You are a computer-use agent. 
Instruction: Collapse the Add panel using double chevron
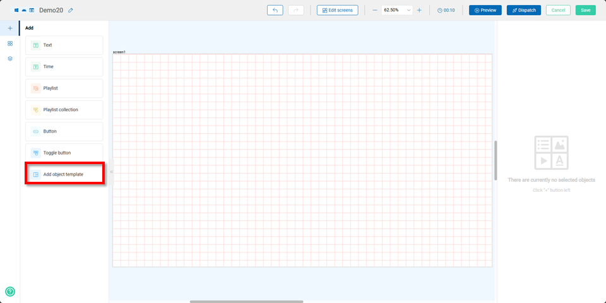coord(111,172)
